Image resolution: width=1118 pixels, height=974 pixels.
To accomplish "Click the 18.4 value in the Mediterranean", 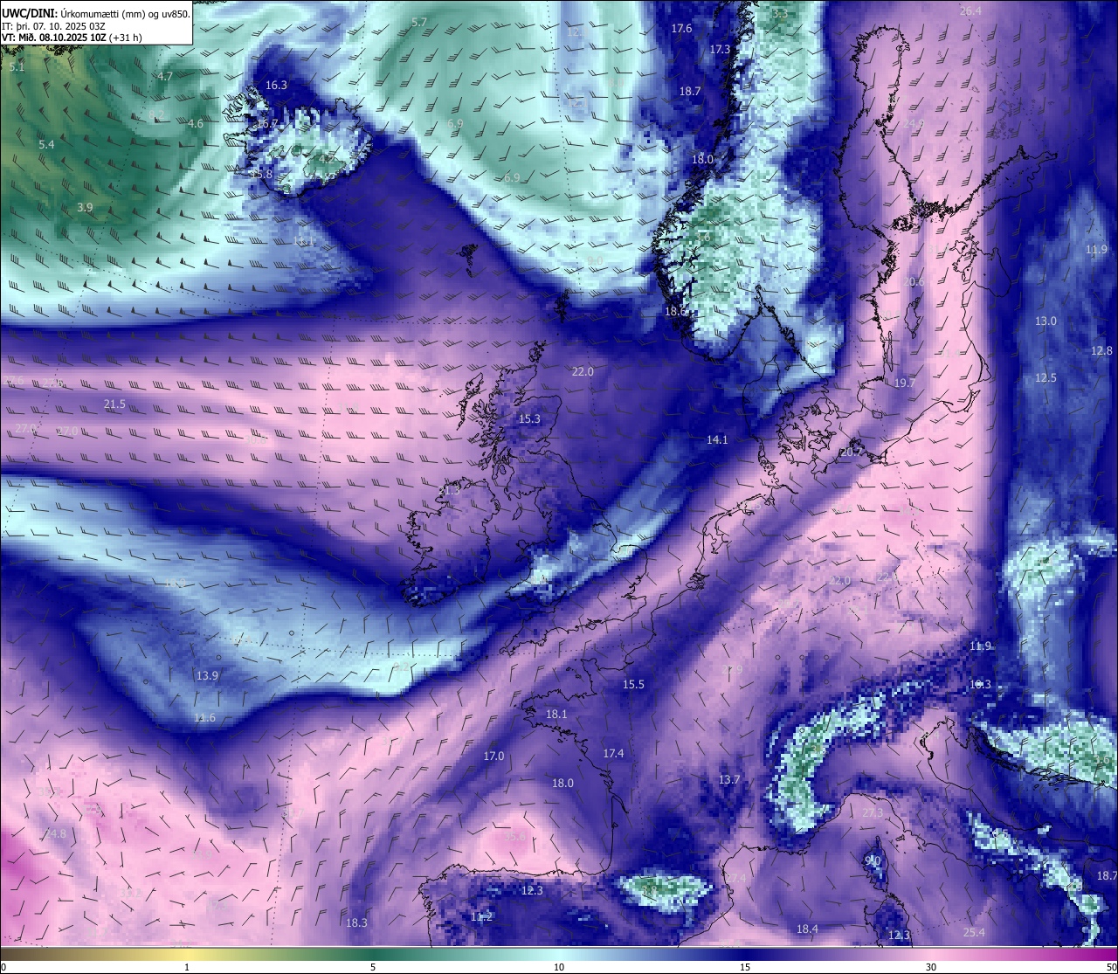I will click(807, 929).
